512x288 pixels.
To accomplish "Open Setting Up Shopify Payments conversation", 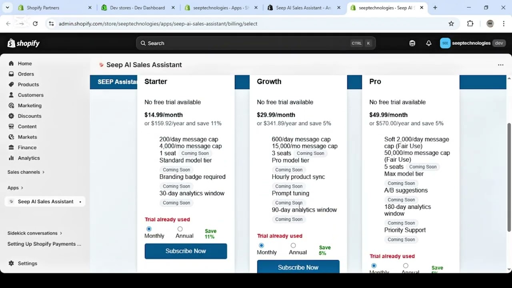I will 44,244.
